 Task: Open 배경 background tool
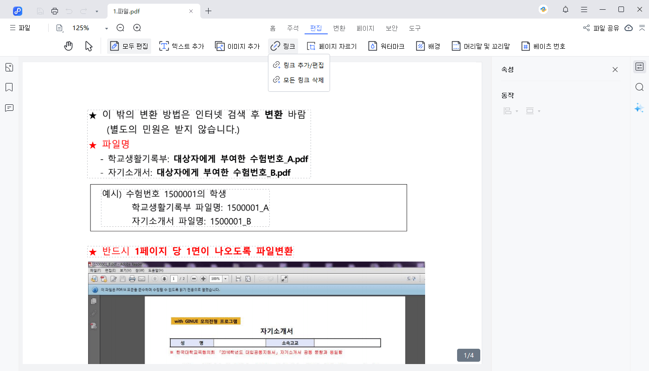coord(428,46)
